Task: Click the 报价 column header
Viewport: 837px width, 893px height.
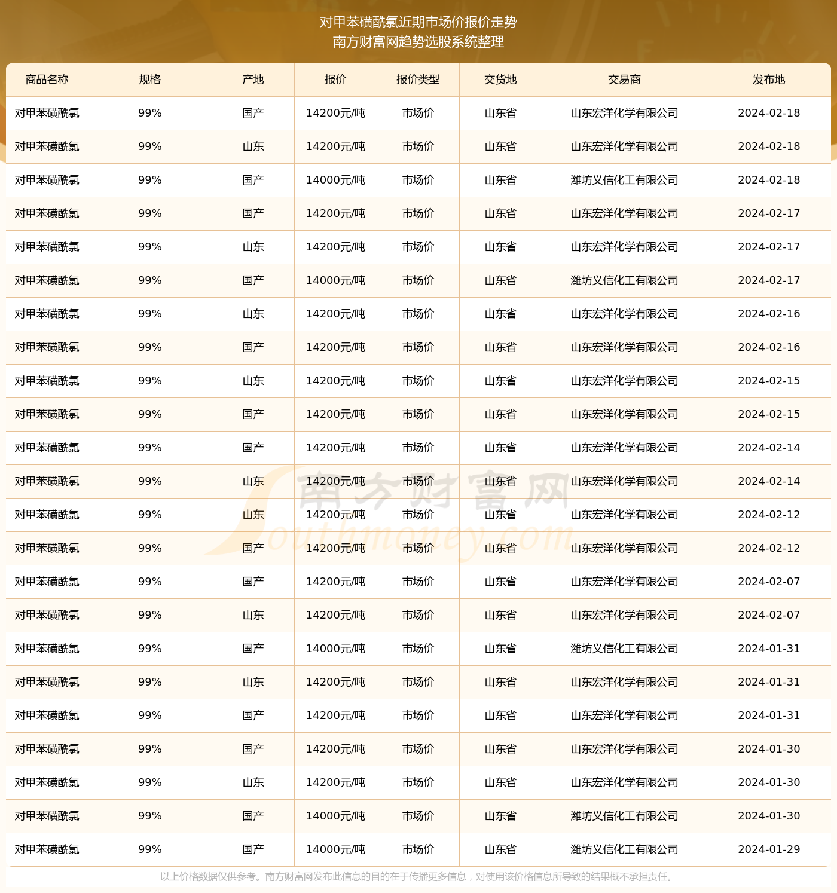Action: pos(335,79)
